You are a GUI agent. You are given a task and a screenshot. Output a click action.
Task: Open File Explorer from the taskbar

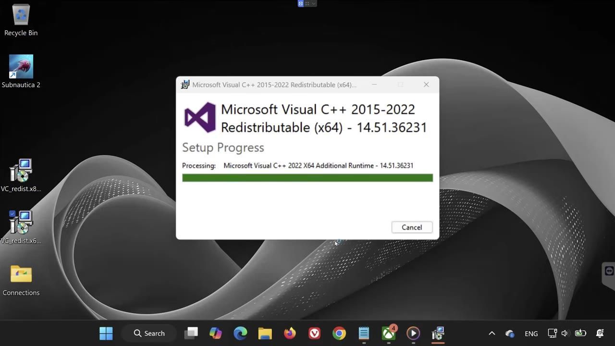point(265,333)
